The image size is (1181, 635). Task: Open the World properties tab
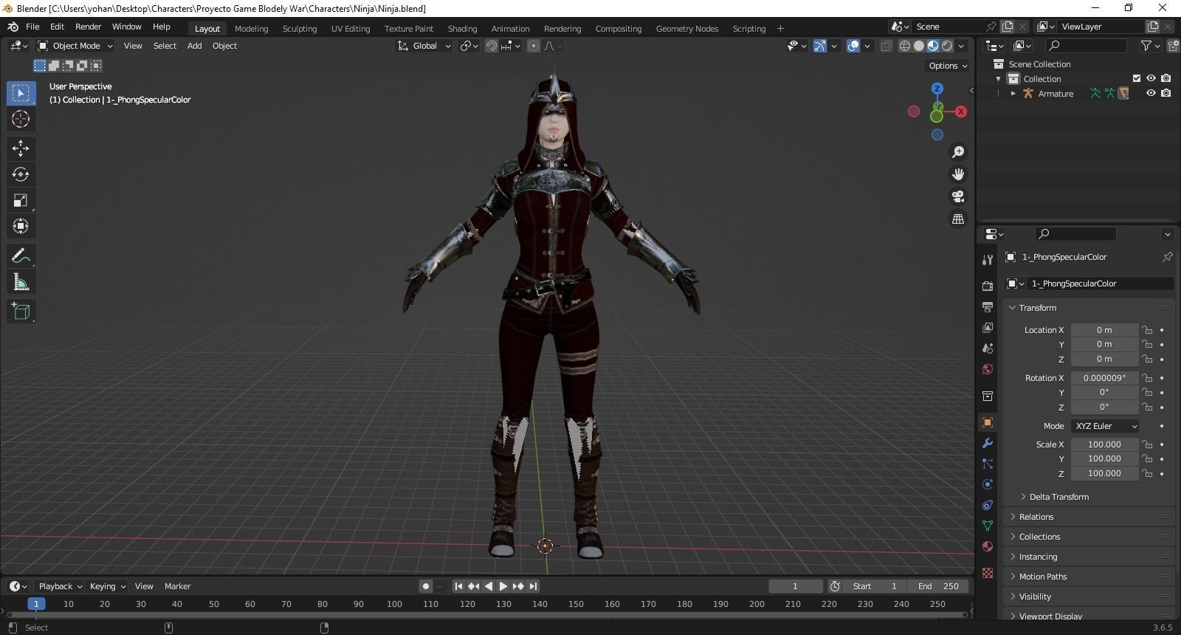(988, 368)
